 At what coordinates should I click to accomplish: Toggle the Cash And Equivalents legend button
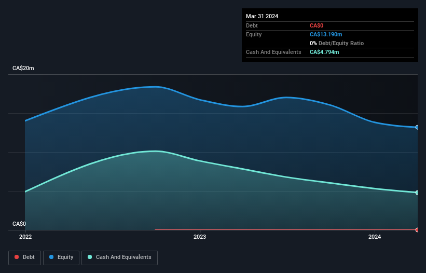[119, 257]
